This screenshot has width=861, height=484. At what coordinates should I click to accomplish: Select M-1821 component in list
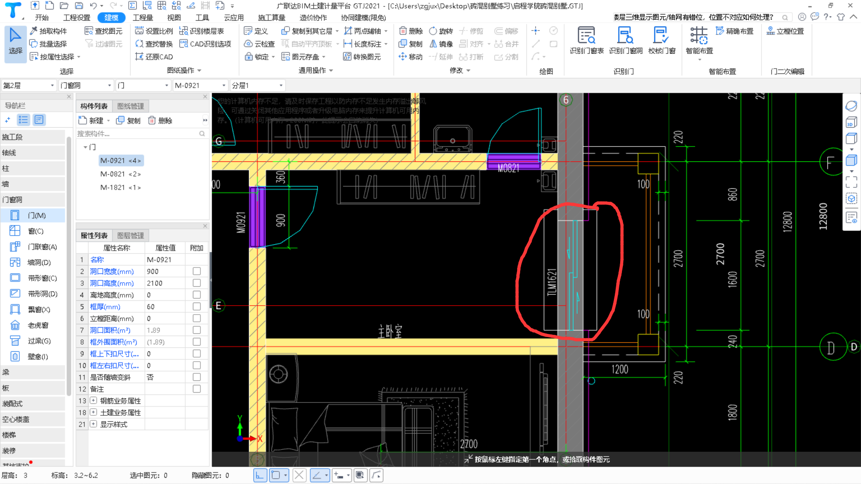pyautogui.click(x=120, y=187)
